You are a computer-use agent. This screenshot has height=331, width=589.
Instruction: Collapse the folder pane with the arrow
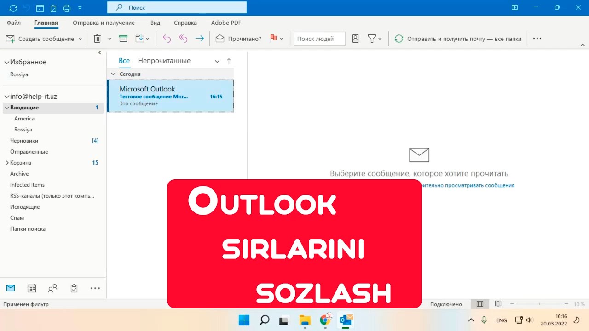click(x=100, y=53)
